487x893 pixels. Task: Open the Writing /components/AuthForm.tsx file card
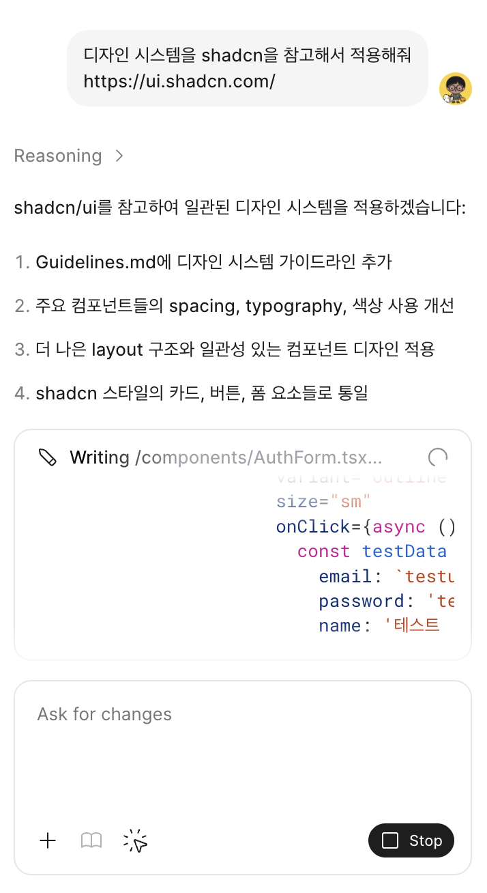coord(243,545)
